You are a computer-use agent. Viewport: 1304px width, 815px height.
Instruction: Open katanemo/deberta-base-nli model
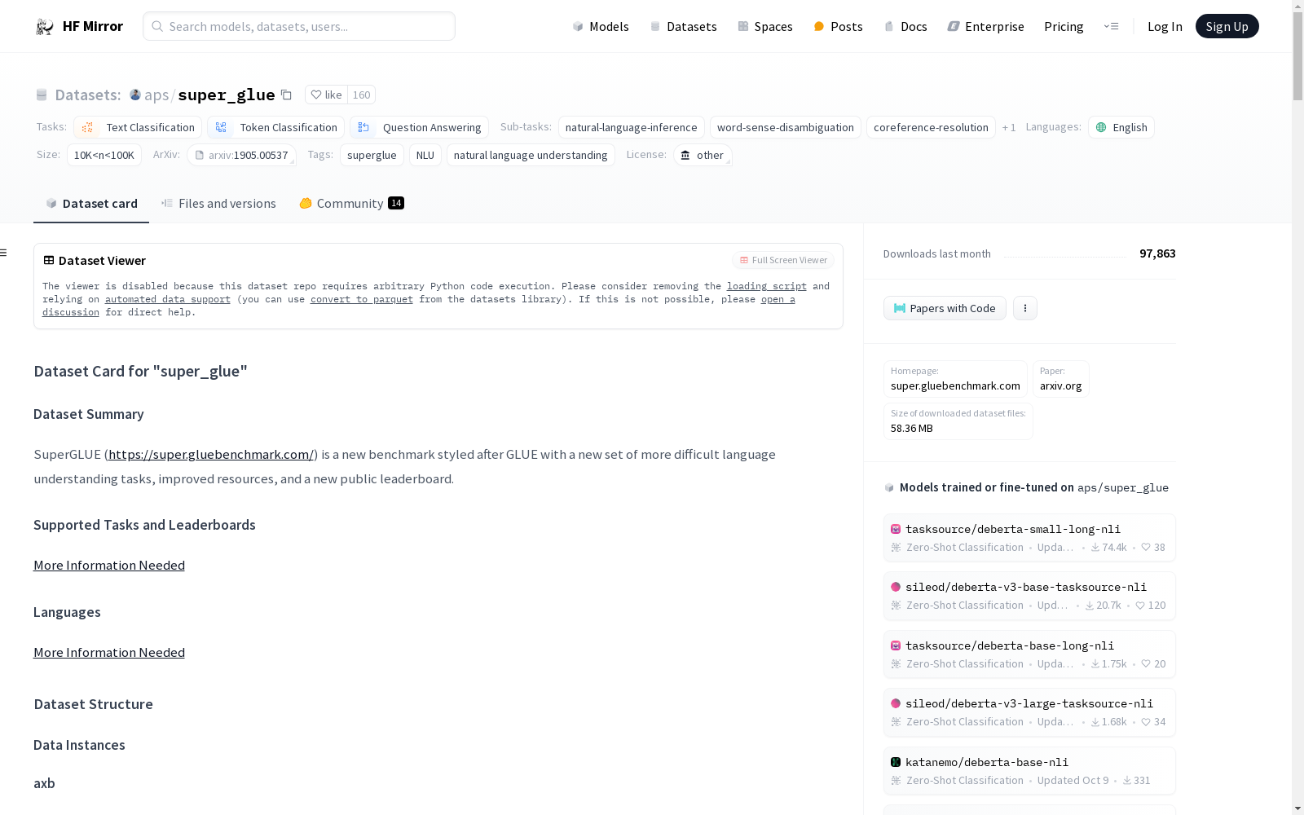(x=1029, y=771)
